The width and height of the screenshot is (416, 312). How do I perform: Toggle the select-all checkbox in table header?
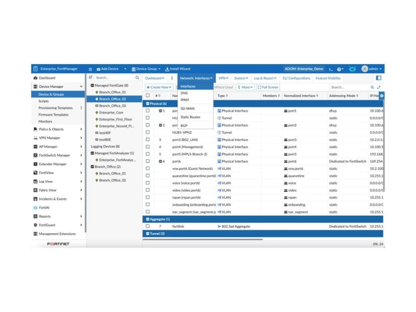pyautogui.click(x=148, y=96)
